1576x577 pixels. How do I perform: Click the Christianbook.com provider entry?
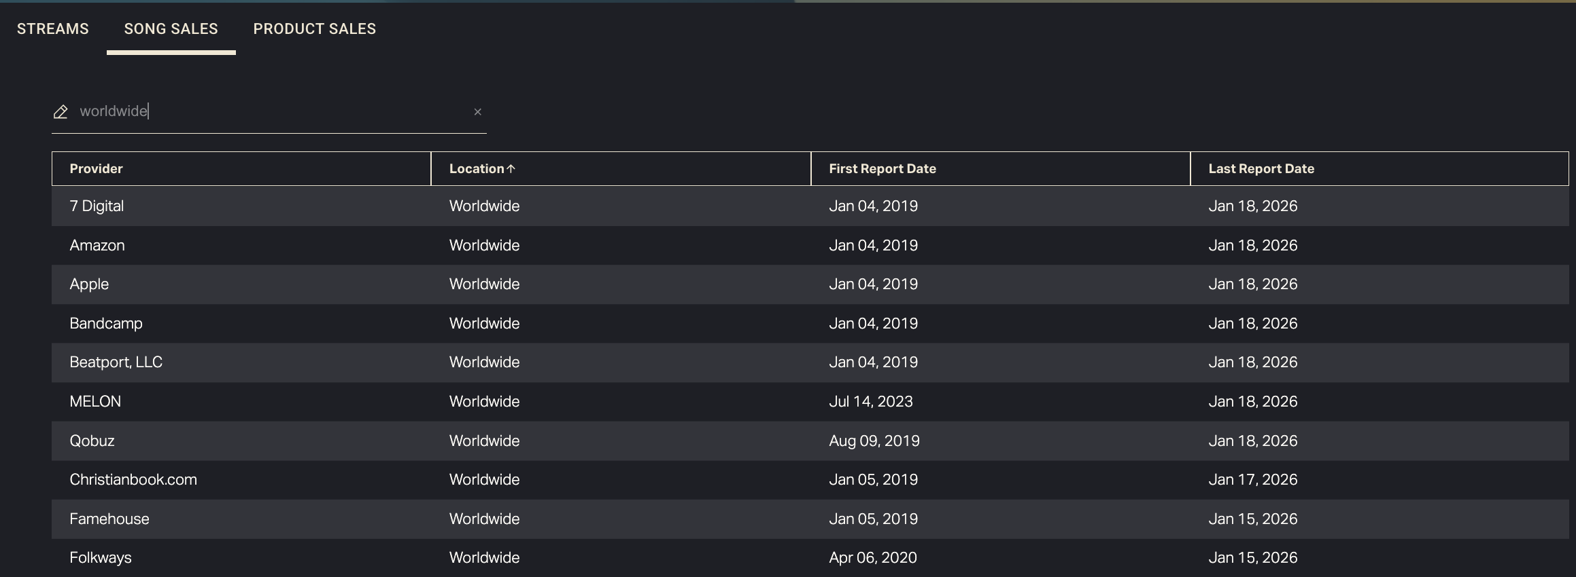133,480
